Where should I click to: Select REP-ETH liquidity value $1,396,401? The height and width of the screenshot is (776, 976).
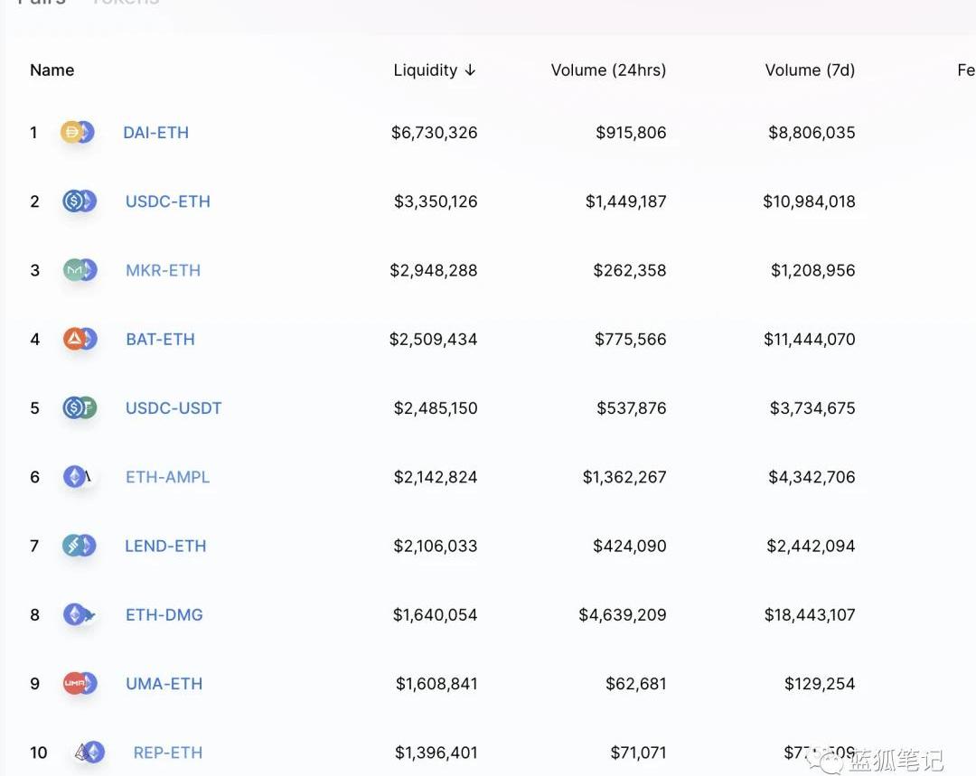click(436, 753)
